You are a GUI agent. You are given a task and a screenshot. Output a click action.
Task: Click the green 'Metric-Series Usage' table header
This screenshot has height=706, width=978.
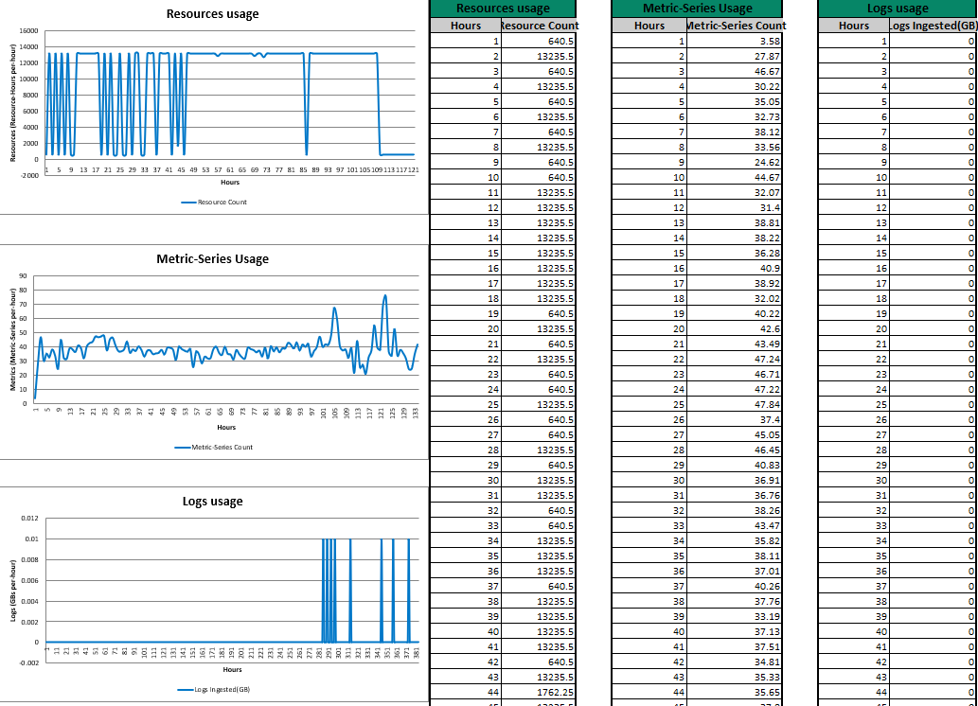697,9
